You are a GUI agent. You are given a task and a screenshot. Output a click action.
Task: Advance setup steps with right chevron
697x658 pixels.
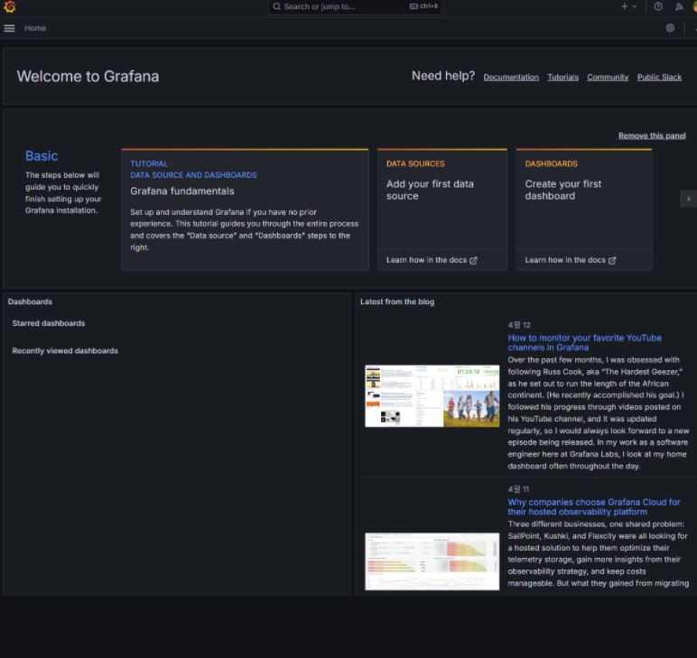689,199
